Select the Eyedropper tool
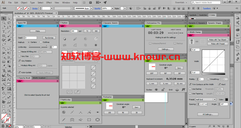This screenshot has width=241, height=128. tap(4, 66)
